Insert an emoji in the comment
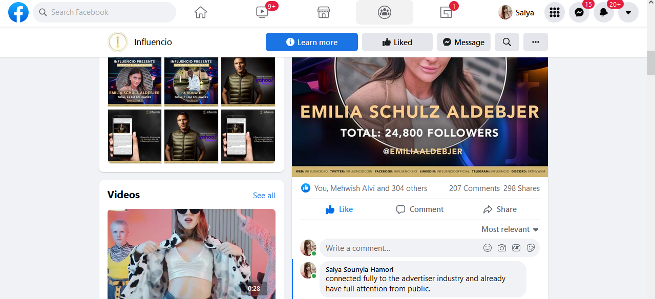 click(x=488, y=248)
